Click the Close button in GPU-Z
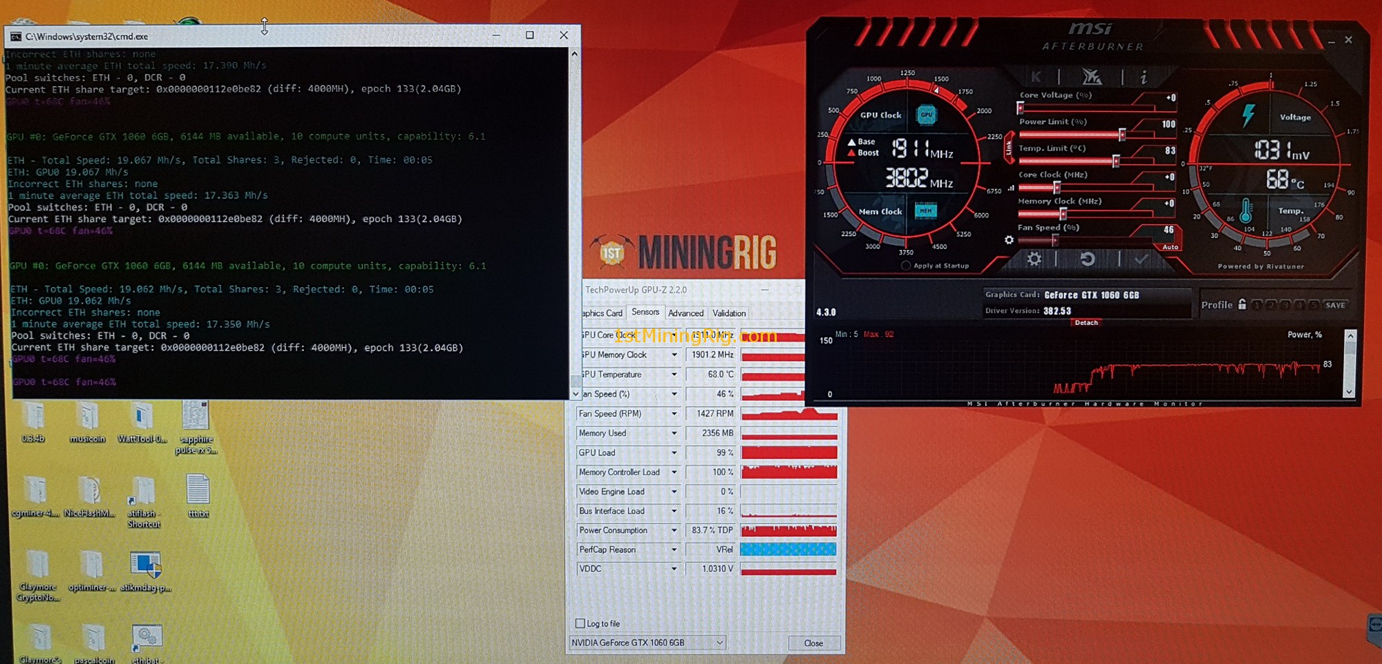 coord(813,643)
